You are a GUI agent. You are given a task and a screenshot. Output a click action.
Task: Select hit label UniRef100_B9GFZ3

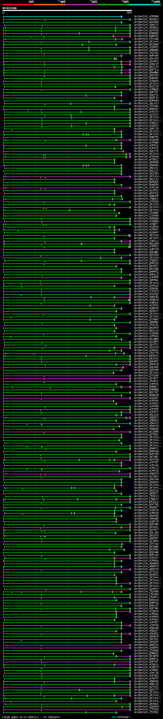pyautogui.click(x=146, y=98)
